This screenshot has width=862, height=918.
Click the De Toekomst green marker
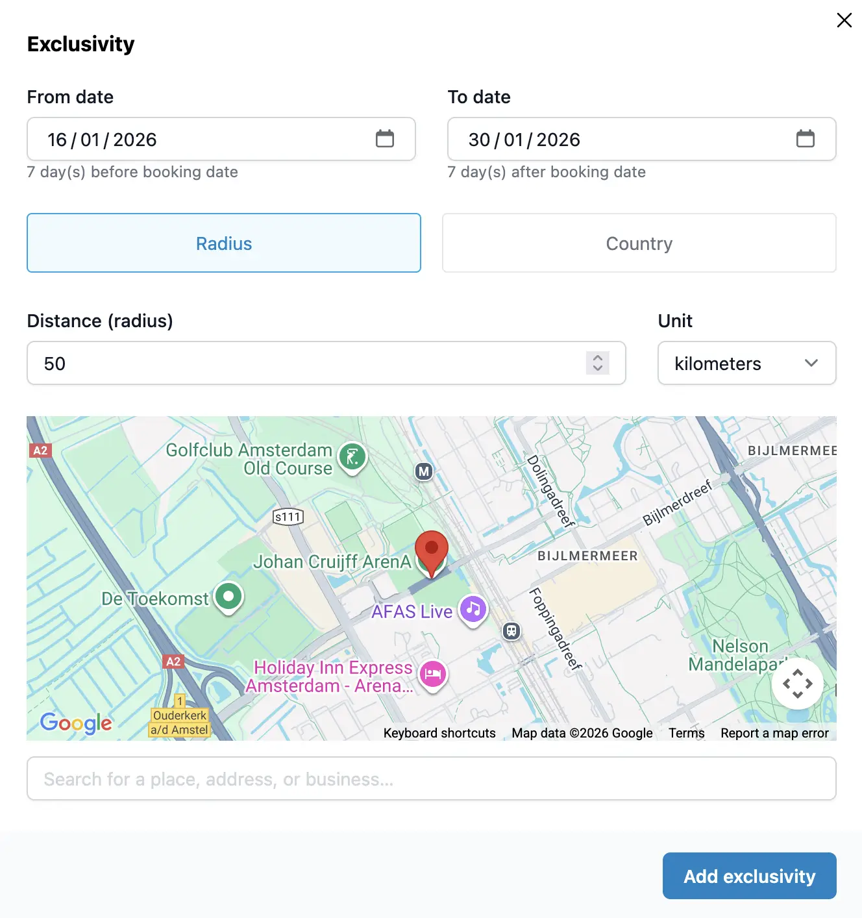[x=228, y=596]
